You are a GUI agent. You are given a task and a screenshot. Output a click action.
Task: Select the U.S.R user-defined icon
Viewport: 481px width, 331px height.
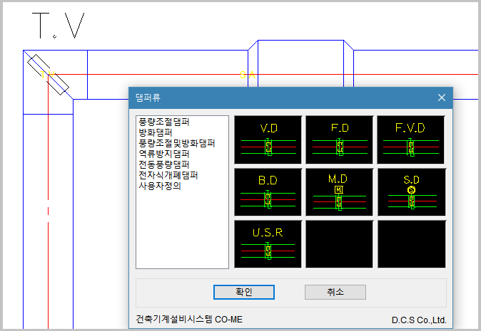pyautogui.click(x=268, y=244)
